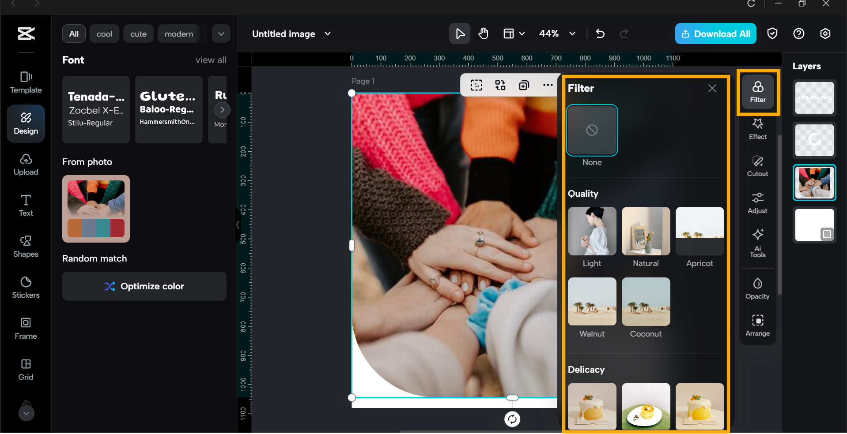This screenshot has height=434, width=847.
Task: Select the cute font tag
Action: point(138,34)
